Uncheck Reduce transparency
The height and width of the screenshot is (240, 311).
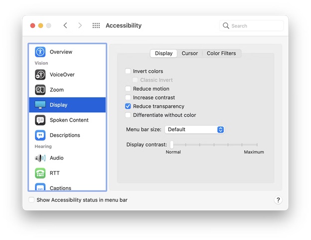click(128, 106)
